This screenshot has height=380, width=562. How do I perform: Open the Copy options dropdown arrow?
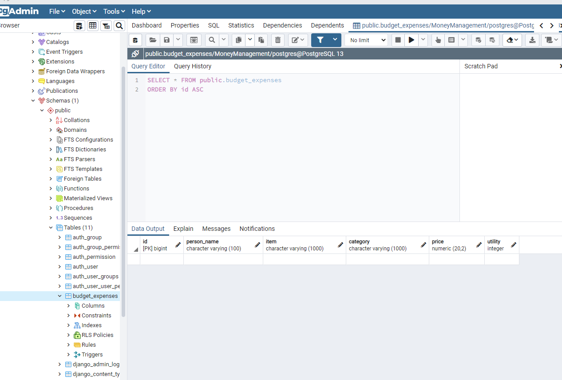point(250,40)
